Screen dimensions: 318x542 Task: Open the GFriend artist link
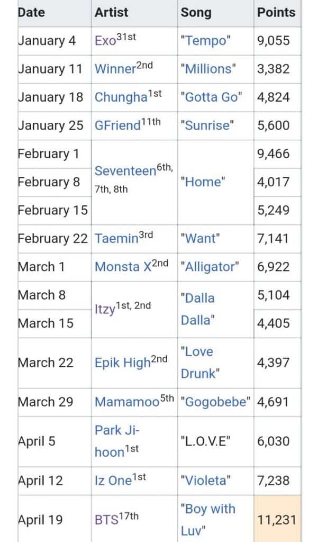(117, 126)
